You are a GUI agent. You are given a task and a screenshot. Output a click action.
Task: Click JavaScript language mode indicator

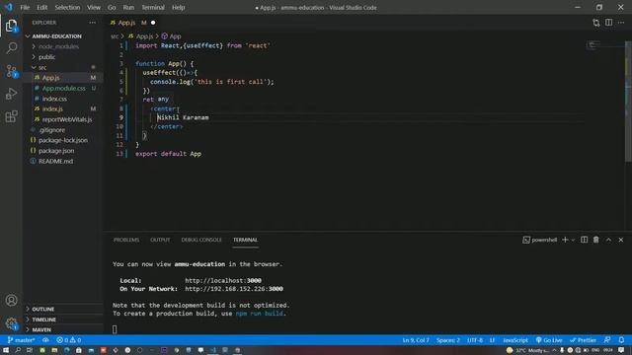coord(515,340)
